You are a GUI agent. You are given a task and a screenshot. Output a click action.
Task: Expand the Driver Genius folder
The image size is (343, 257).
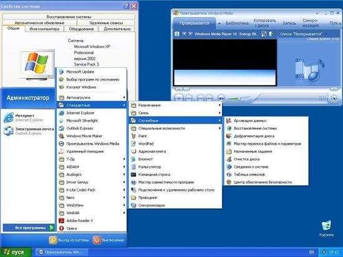point(92,182)
